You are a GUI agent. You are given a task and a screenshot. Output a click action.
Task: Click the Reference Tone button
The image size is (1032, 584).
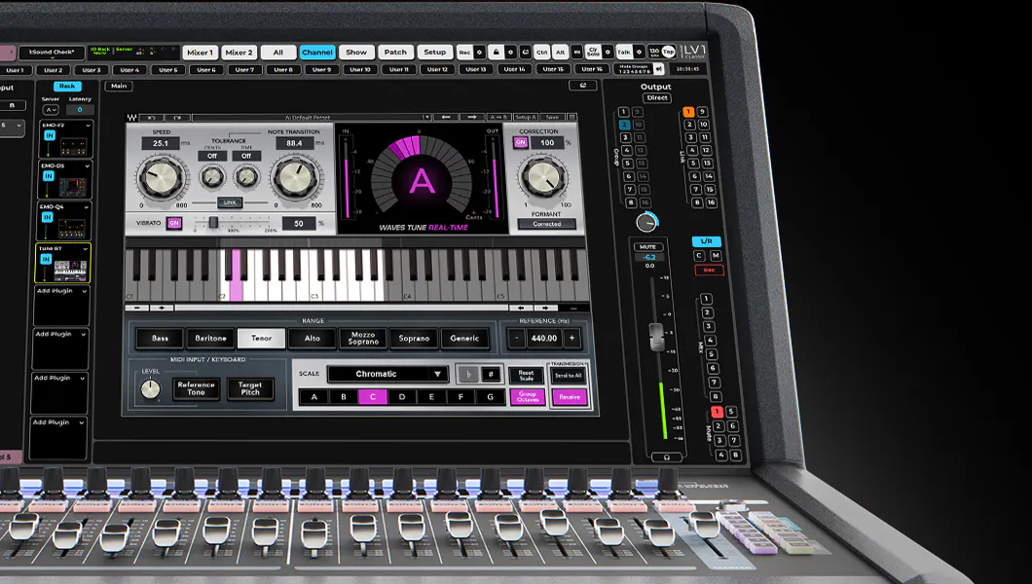point(196,388)
